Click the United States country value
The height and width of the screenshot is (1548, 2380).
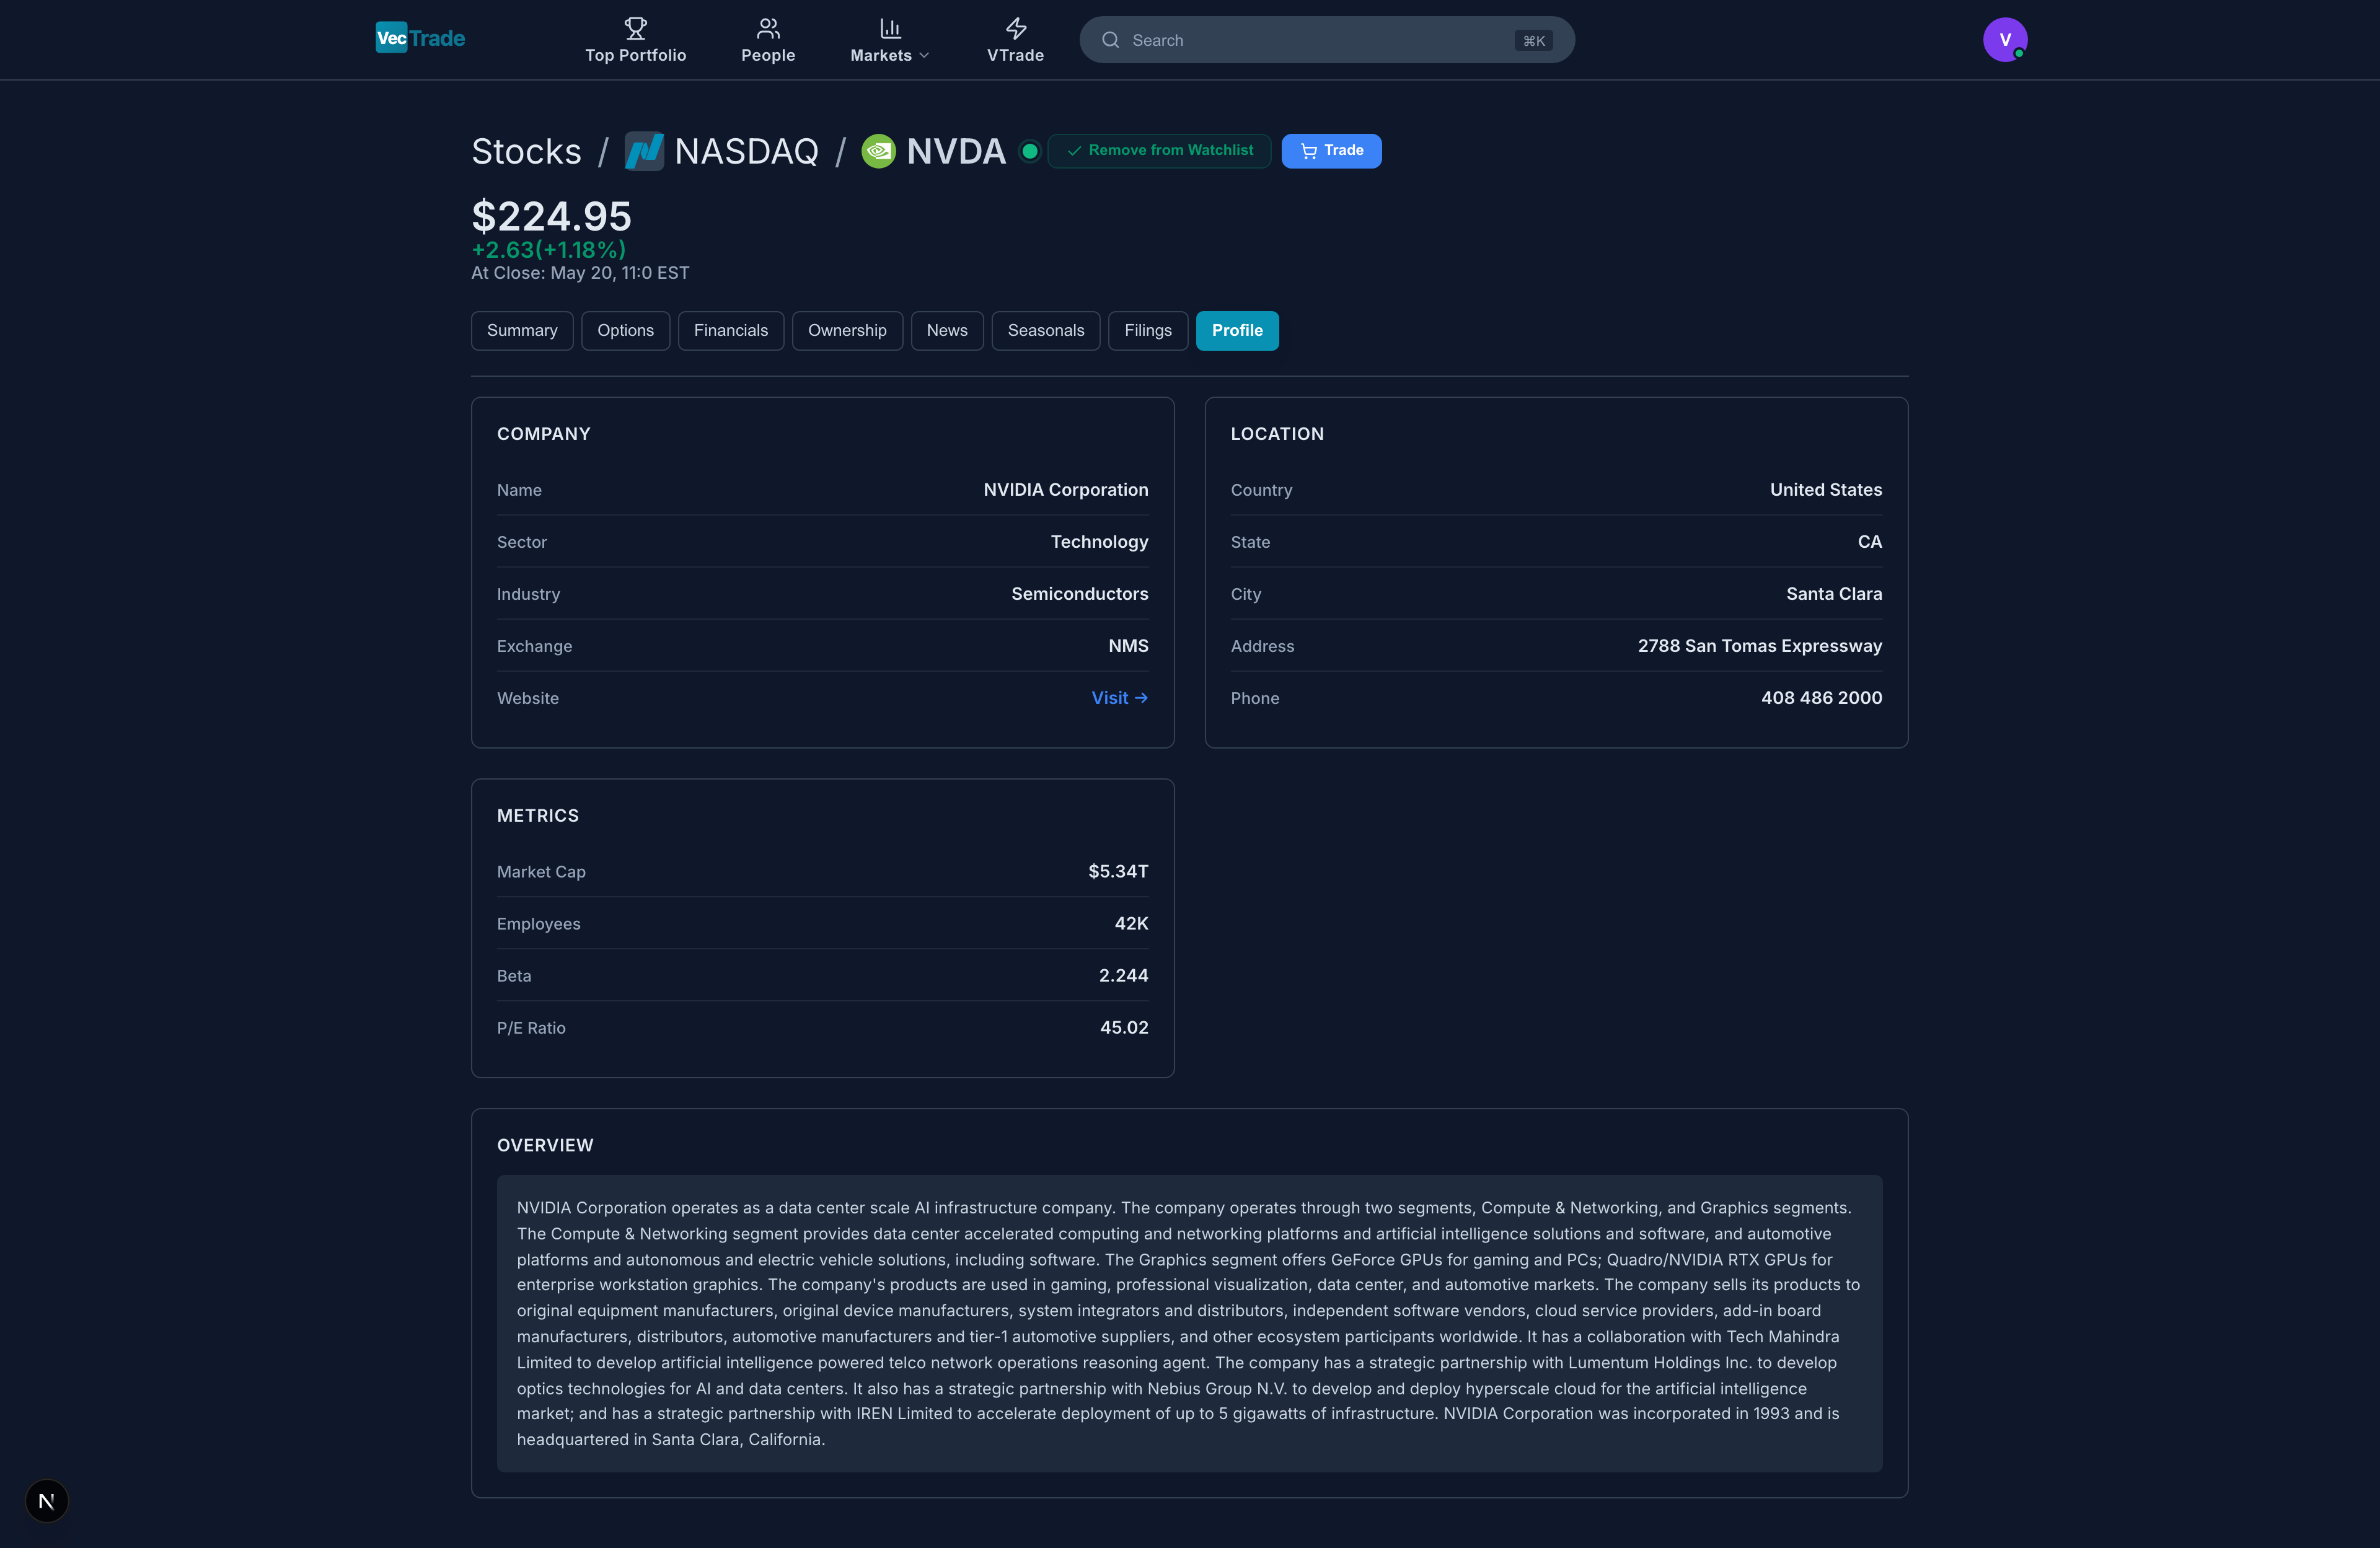coord(1826,490)
